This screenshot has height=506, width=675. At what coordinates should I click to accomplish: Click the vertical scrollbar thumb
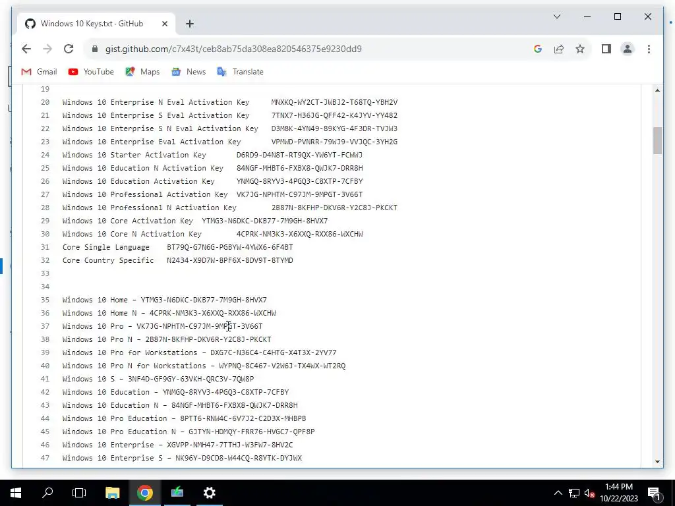click(x=657, y=140)
